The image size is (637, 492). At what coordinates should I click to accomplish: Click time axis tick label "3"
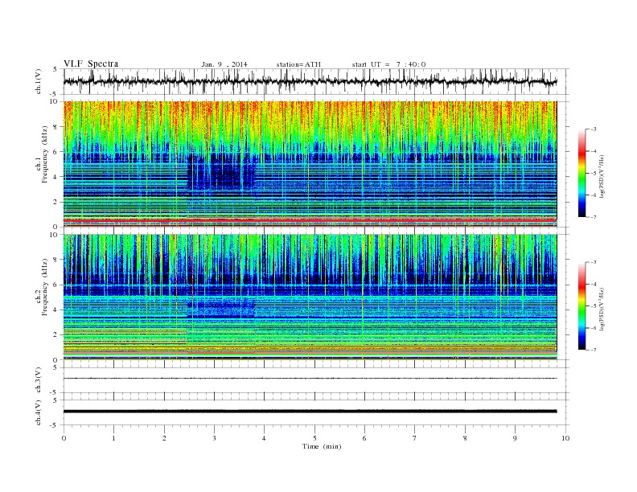pyautogui.click(x=214, y=438)
